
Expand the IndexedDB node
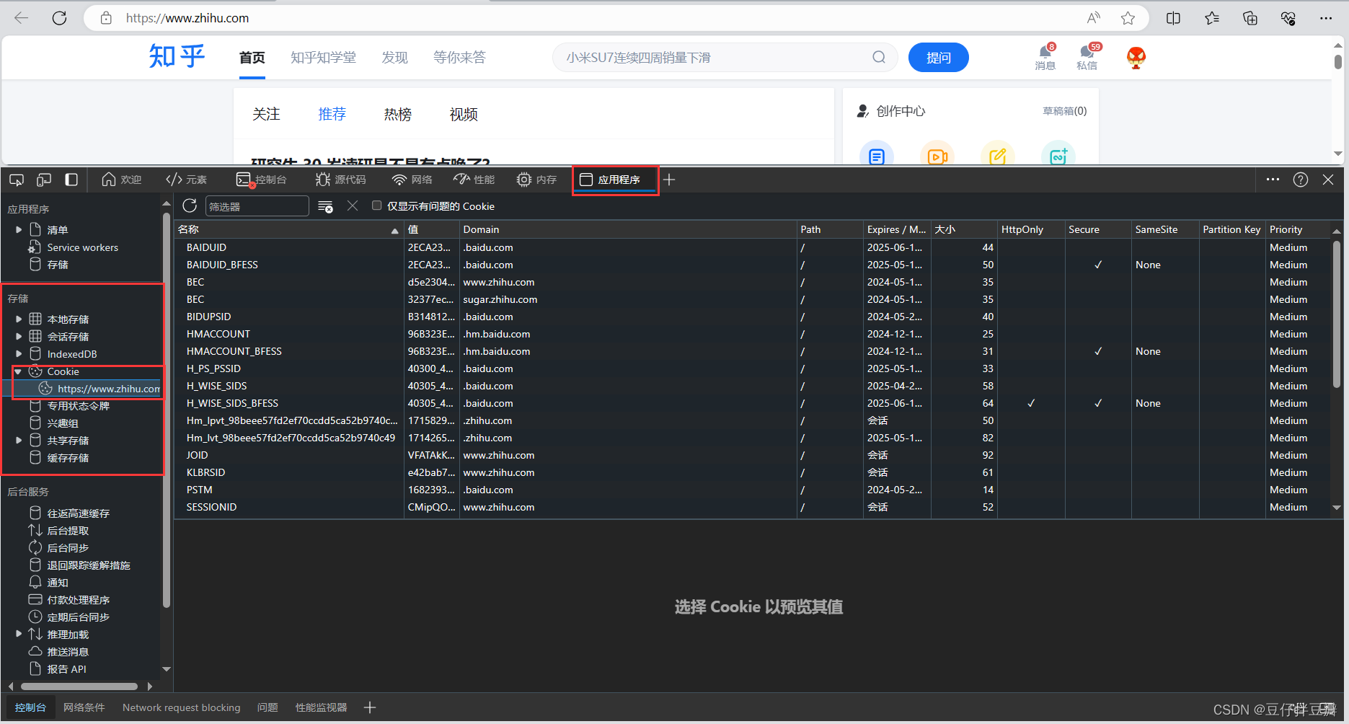(19, 353)
